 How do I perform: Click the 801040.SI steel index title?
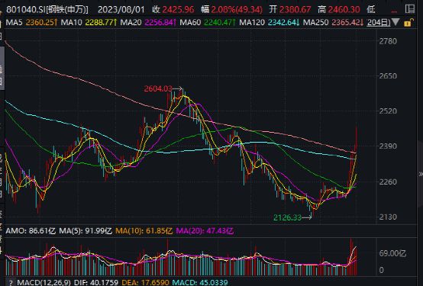47,10
